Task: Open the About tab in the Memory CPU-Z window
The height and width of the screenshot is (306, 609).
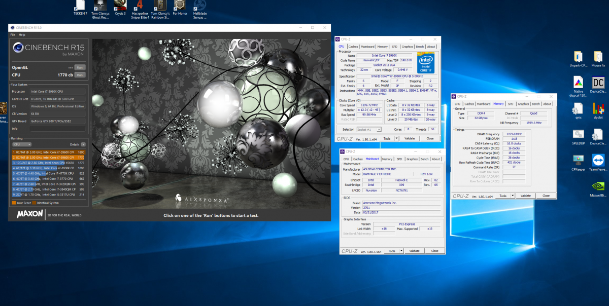Action: [547, 104]
